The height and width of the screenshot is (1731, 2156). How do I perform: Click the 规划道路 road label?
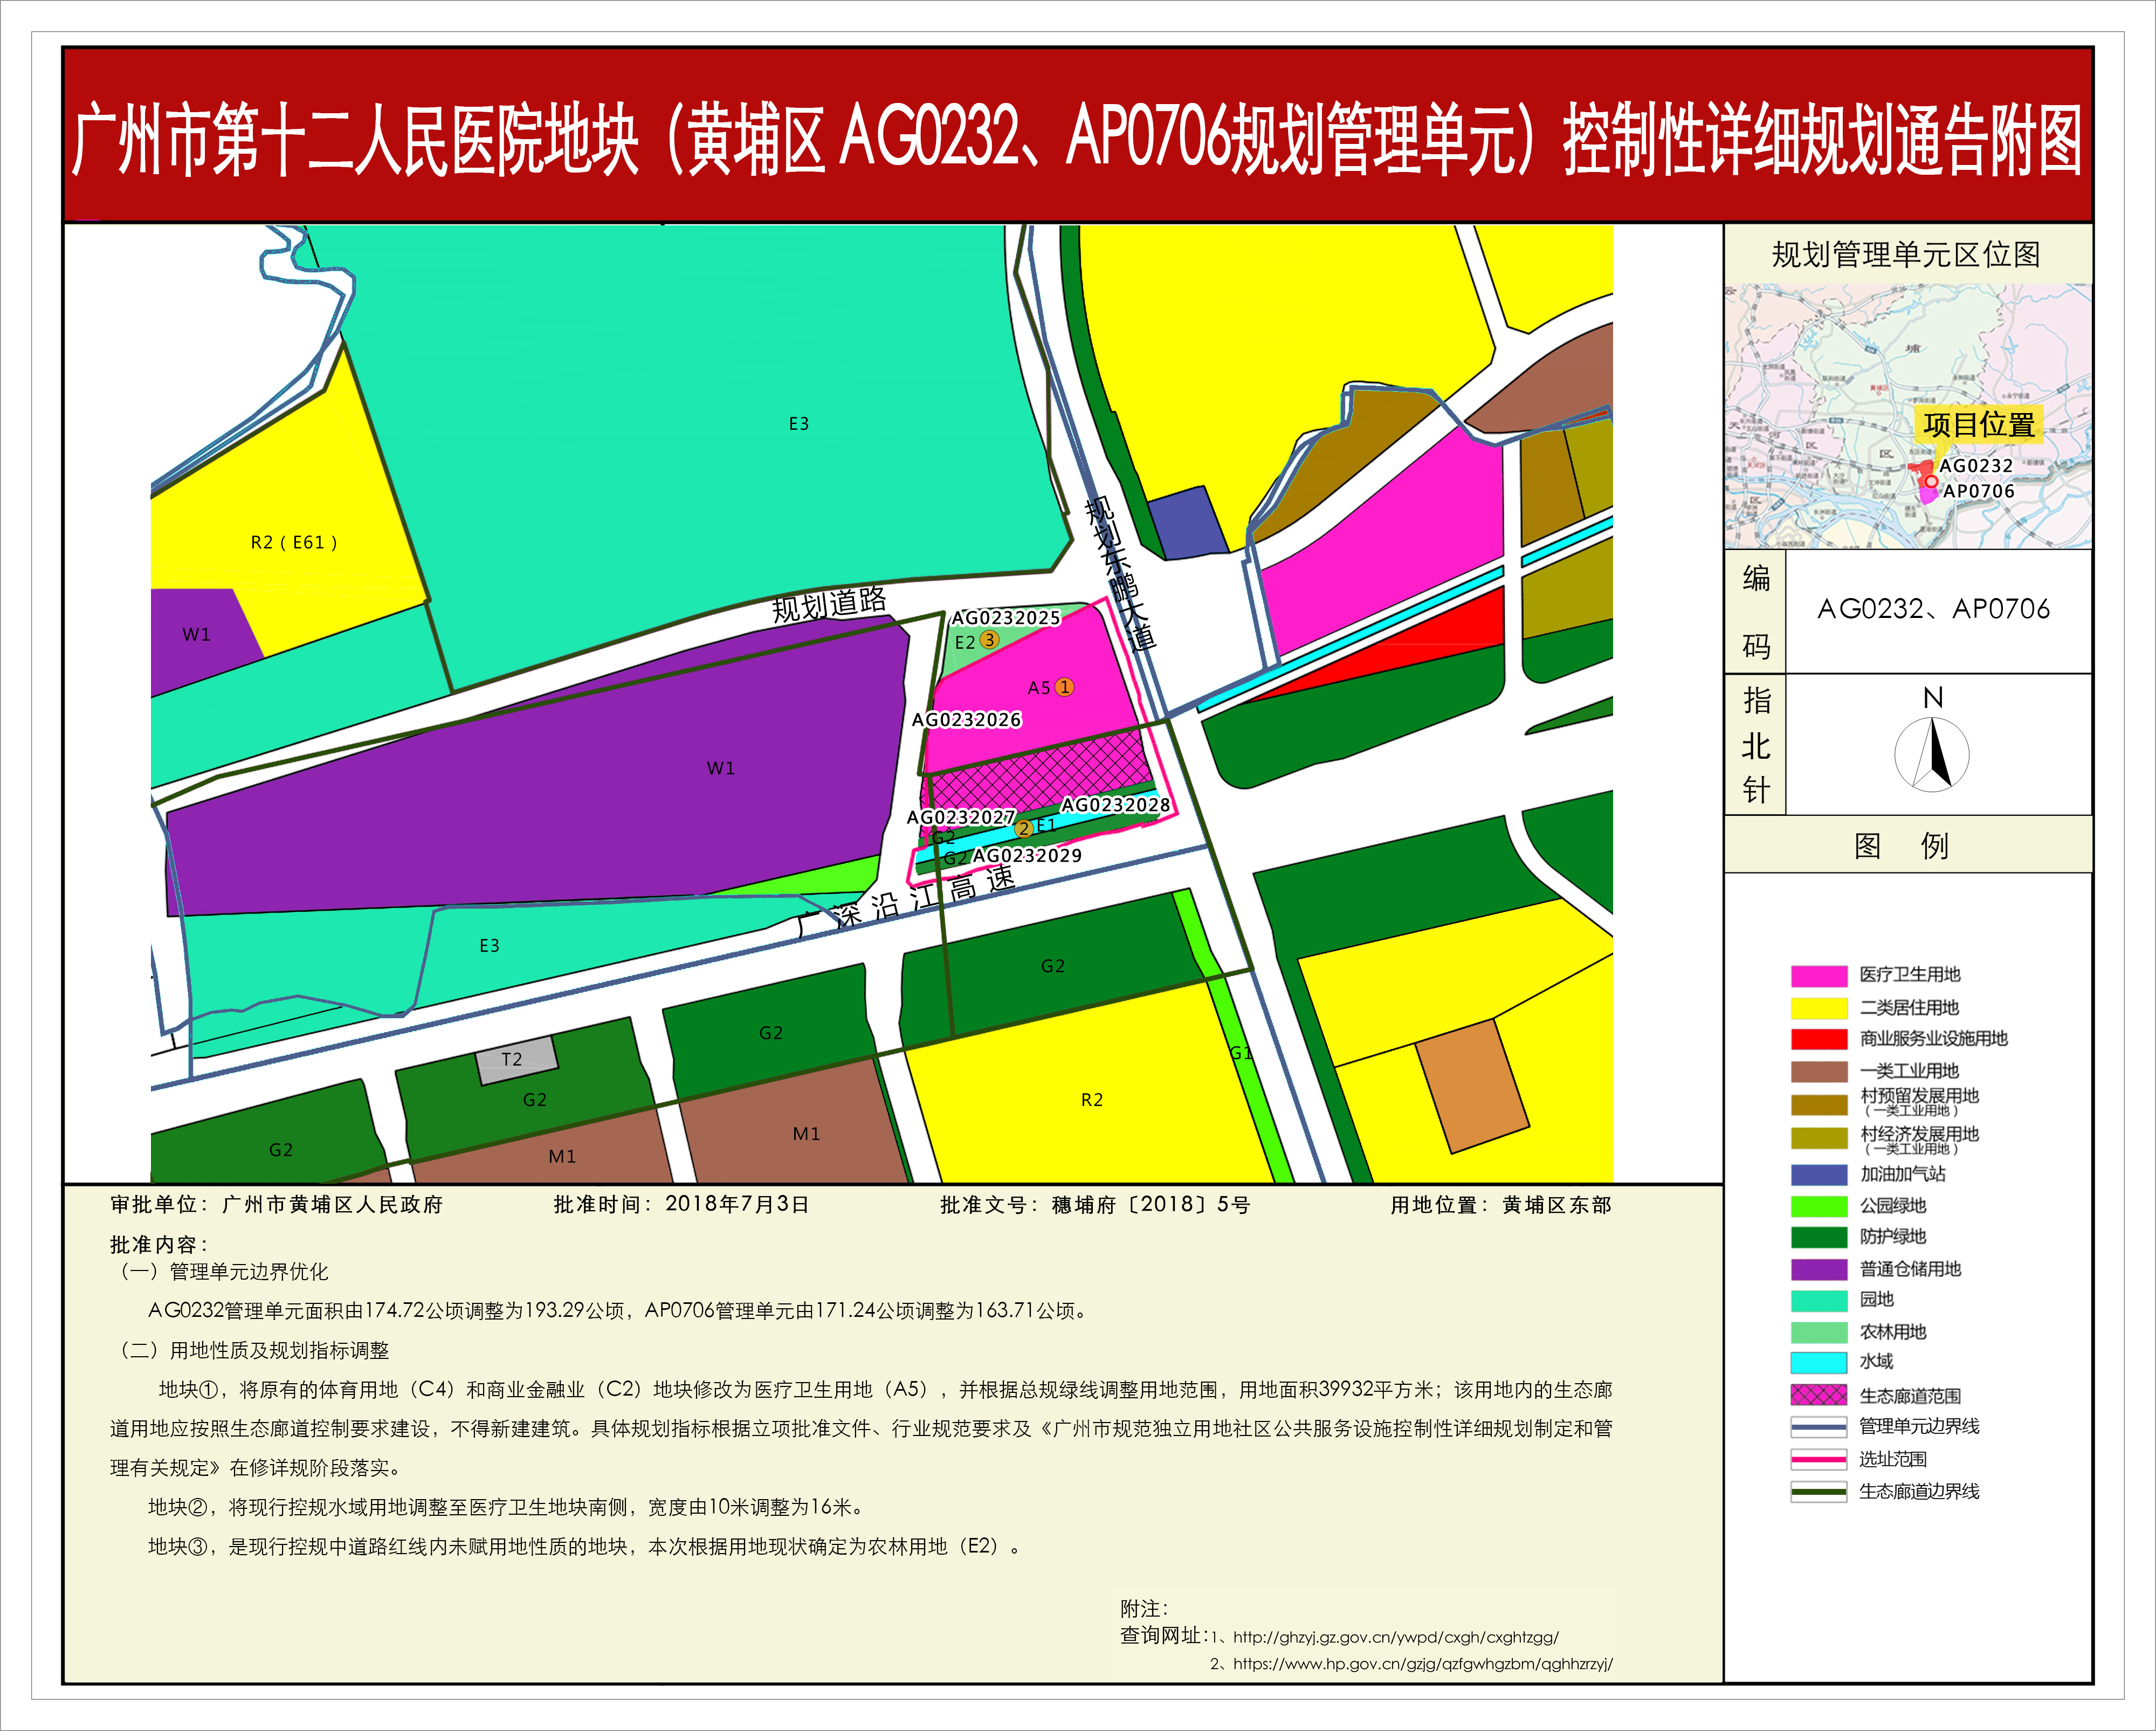pyautogui.click(x=829, y=605)
